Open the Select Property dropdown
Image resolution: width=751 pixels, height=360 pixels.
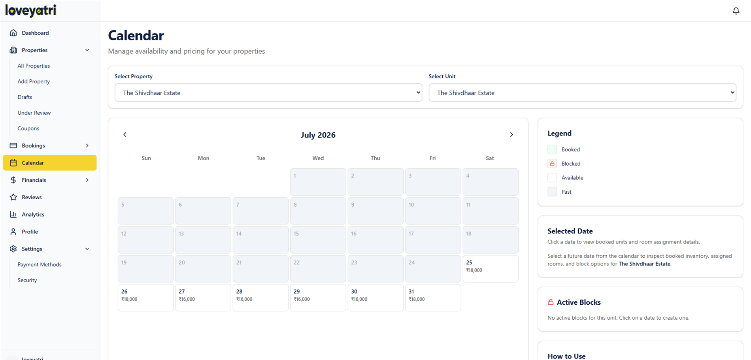[x=268, y=92]
